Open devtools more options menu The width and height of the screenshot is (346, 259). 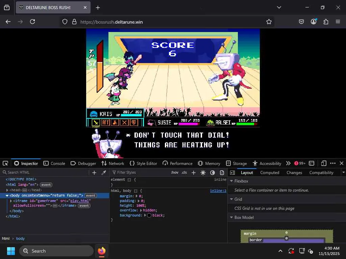click(x=333, y=164)
